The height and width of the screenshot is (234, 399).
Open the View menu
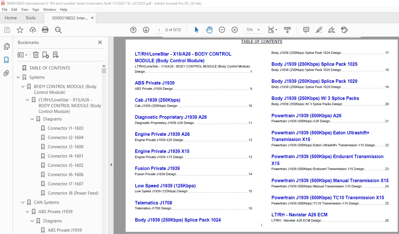point(25,10)
